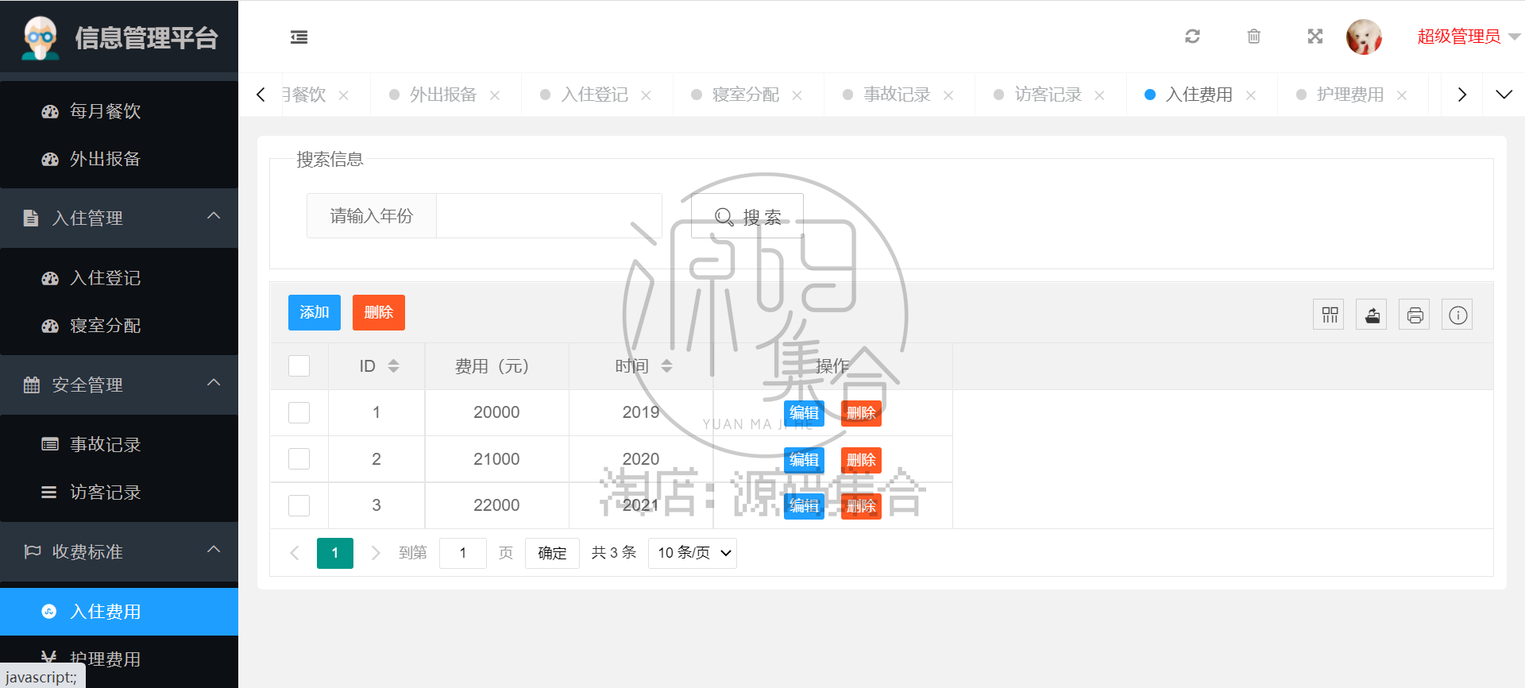Open 每月餐饮 in the sidebar
Screen dimensions: 1525x688
tap(119, 111)
